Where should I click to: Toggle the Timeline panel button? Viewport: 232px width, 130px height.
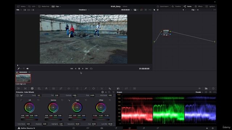pyautogui.click(x=176, y=6)
